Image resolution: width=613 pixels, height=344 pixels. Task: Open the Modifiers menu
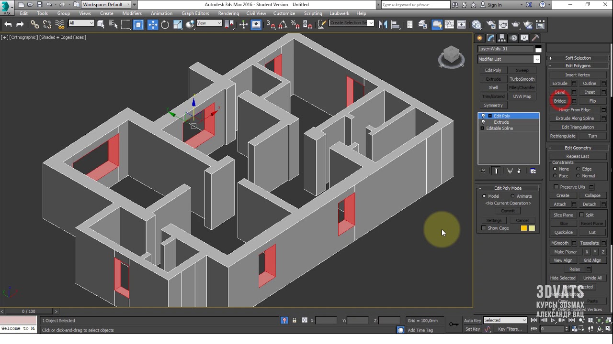[132, 13]
